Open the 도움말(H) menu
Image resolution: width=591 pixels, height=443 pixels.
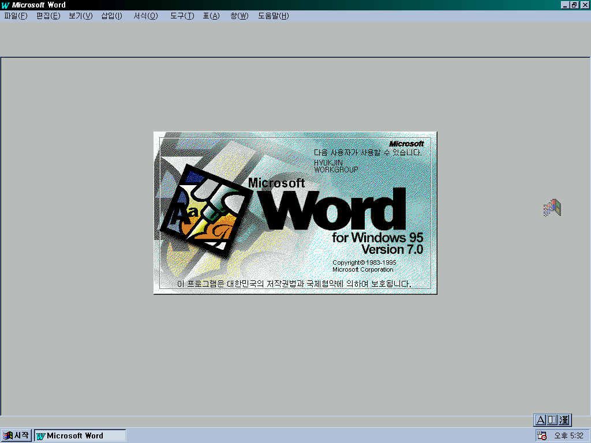coord(274,16)
